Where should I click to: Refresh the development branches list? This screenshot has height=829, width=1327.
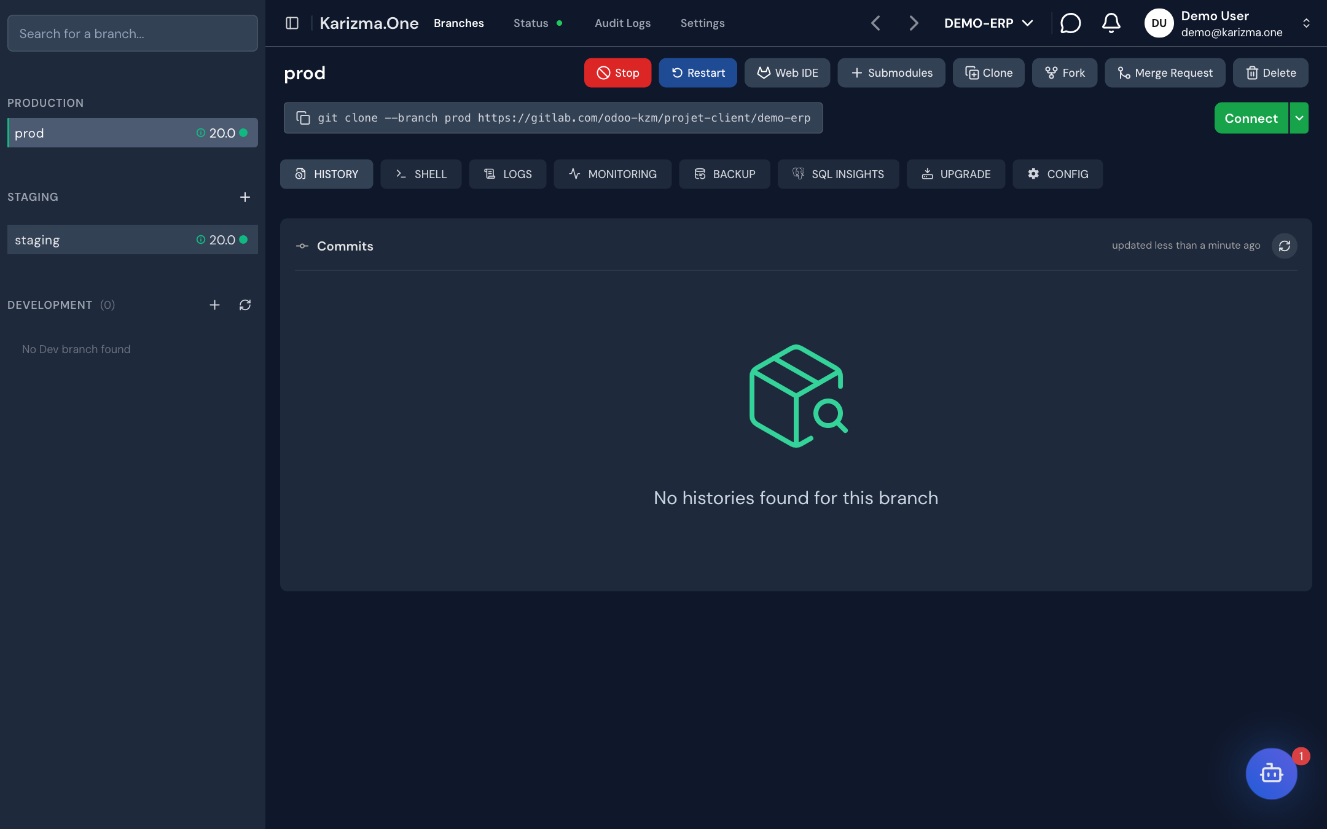point(245,305)
